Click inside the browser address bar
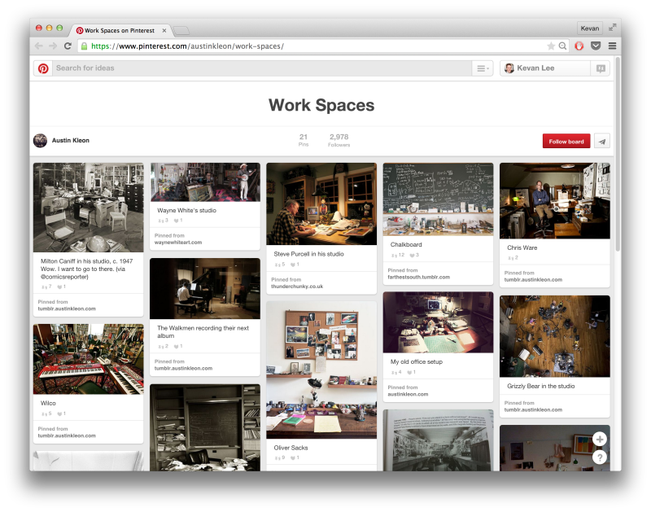 (x=244, y=46)
